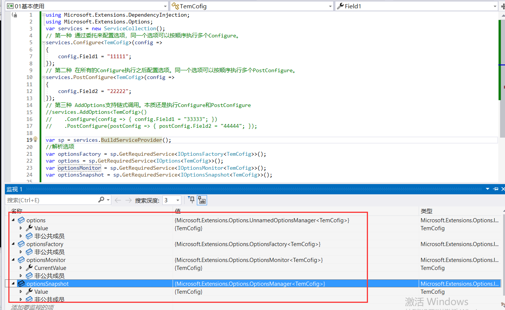Click the TemCofig type cell of CurrentValue
505x310 pixels.
click(432, 268)
